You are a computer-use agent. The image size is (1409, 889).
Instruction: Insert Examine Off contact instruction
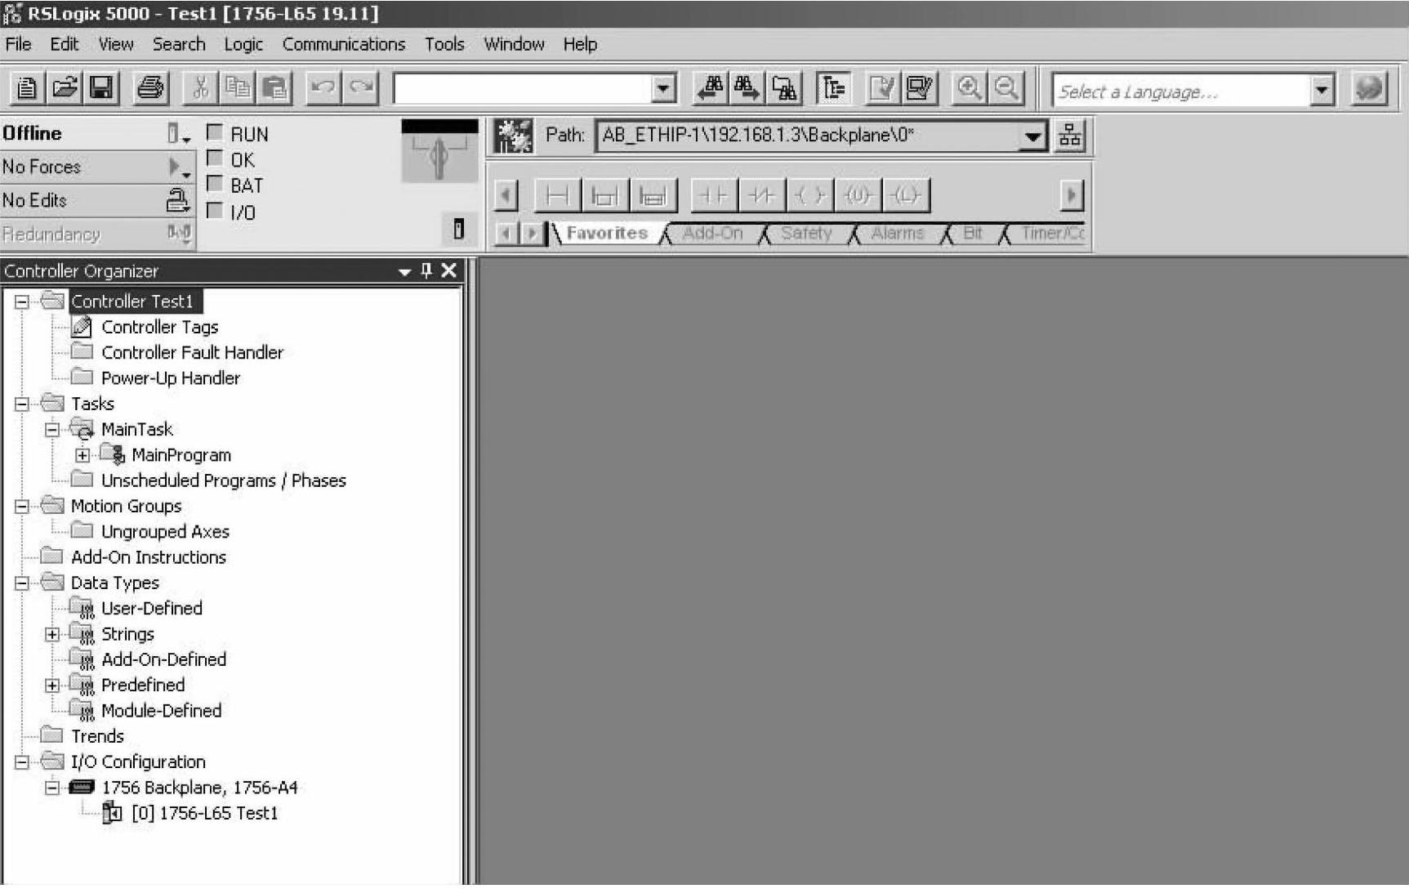pos(762,195)
